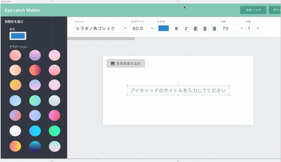
Task: Click the 背景画像を追加 button
Action: pyautogui.click(x=126, y=63)
